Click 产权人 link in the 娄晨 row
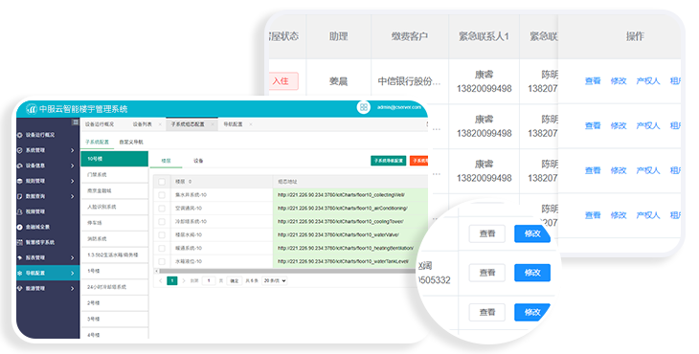The width and height of the screenshot is (699, 354). point(647,81)
